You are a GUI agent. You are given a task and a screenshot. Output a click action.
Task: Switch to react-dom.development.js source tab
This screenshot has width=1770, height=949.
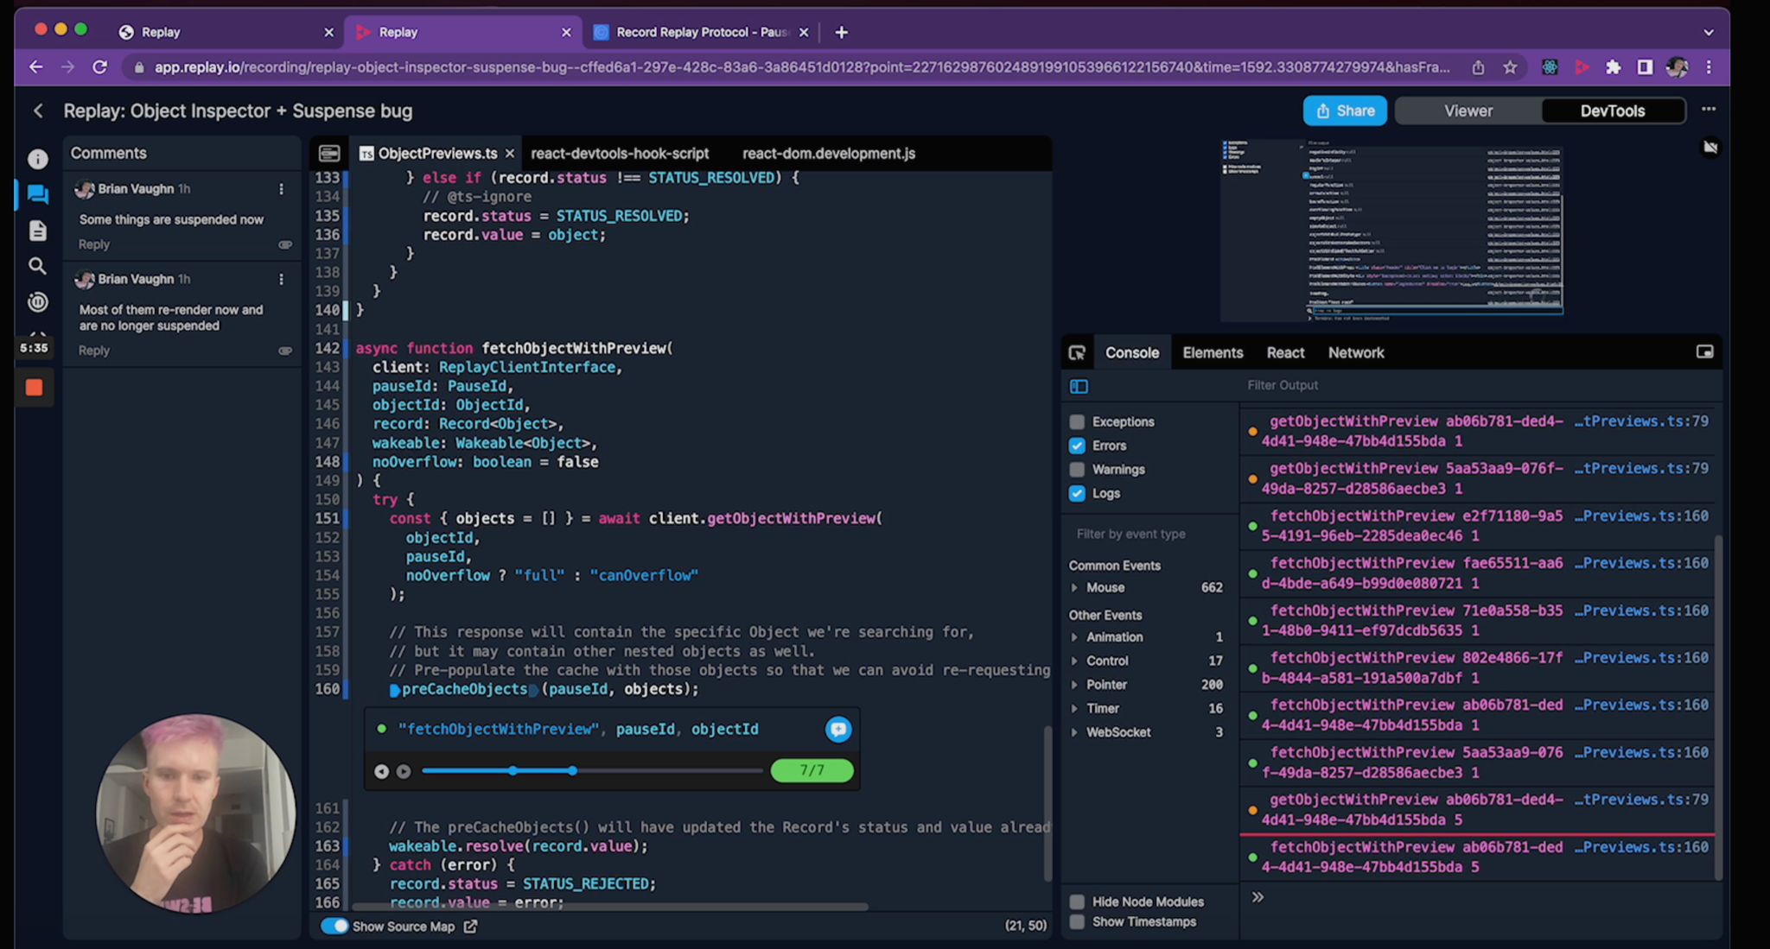[829, 153]
